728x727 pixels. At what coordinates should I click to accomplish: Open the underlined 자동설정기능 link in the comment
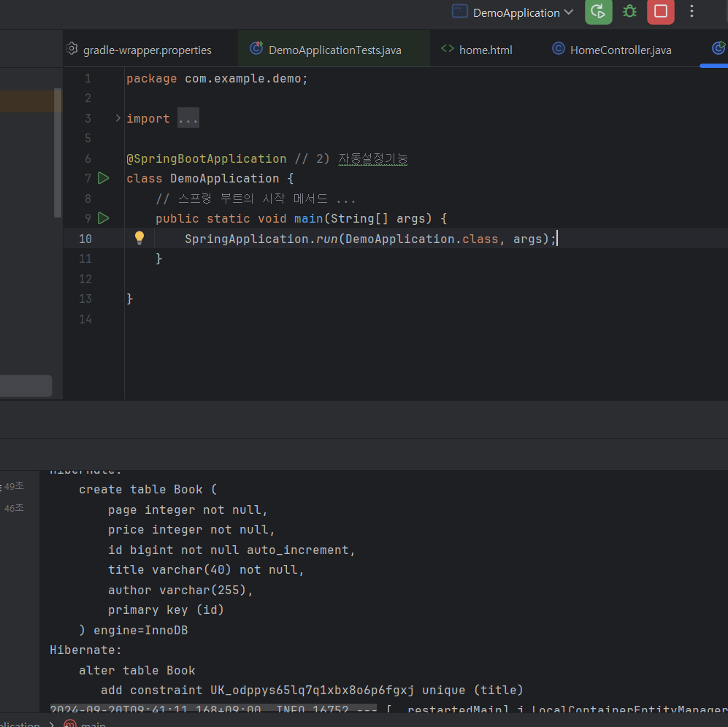(373, 158)
